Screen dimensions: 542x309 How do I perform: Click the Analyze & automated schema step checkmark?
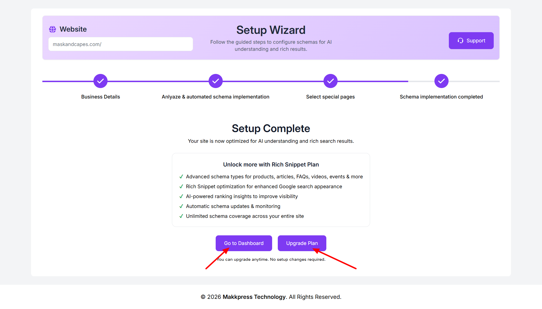[216, 81]
